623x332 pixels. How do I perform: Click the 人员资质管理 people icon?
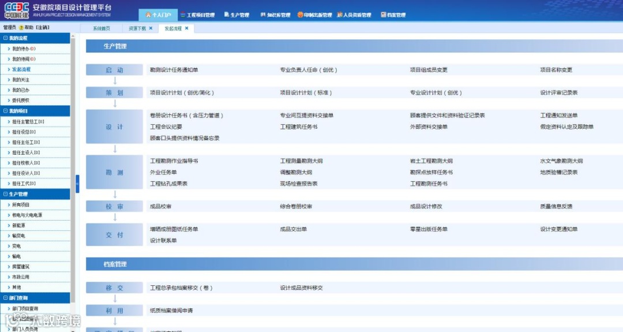[x=340, y=14]
